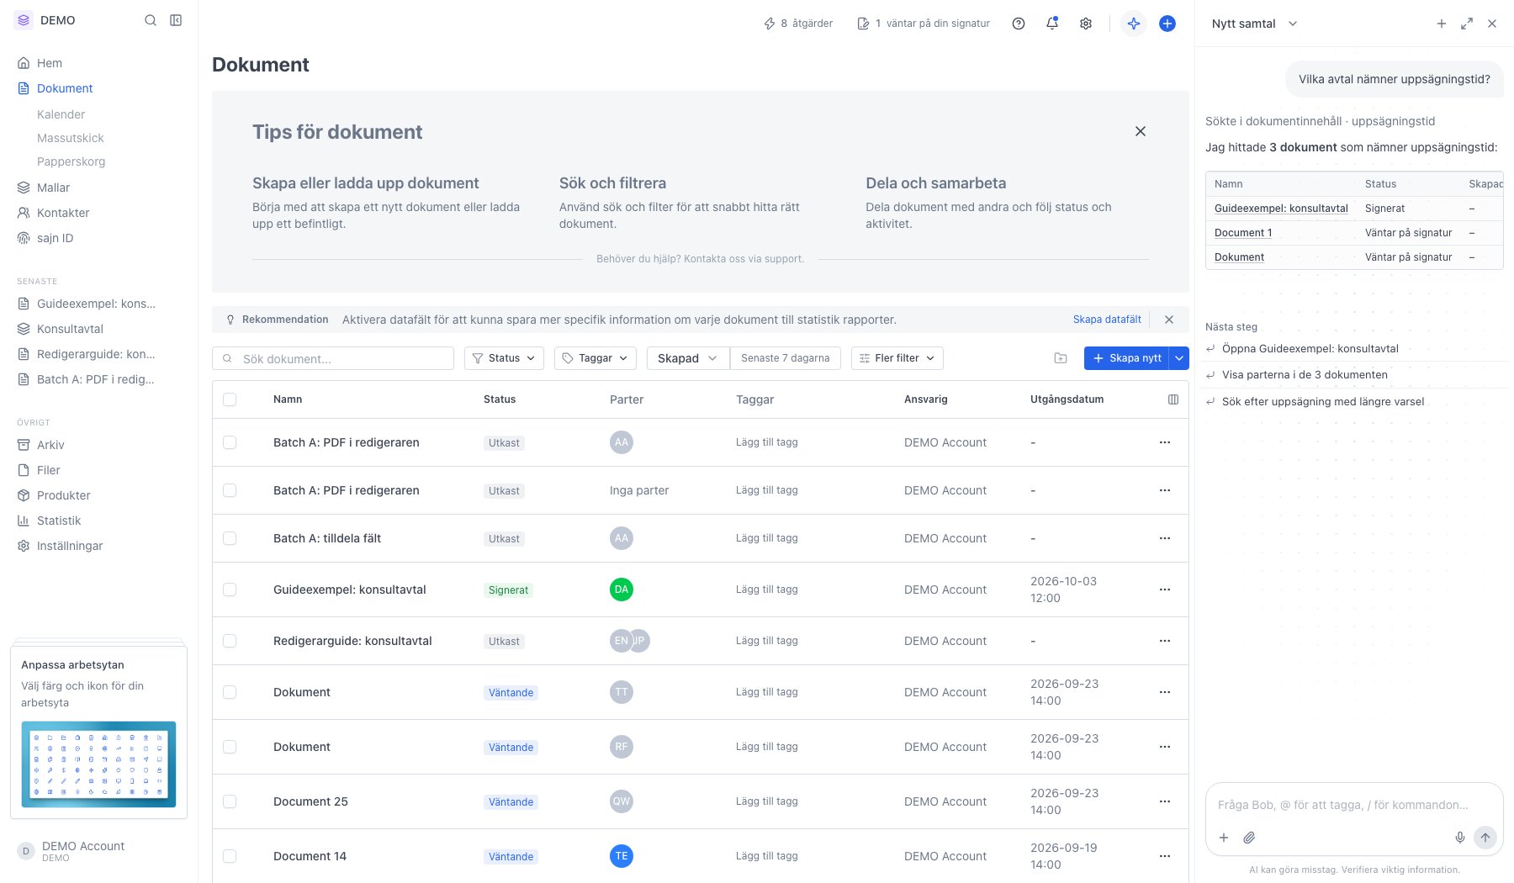Open row menu for Guideexempel: konsultavtal
This screenshot has height=883, width=1514.
(1165, 590)
